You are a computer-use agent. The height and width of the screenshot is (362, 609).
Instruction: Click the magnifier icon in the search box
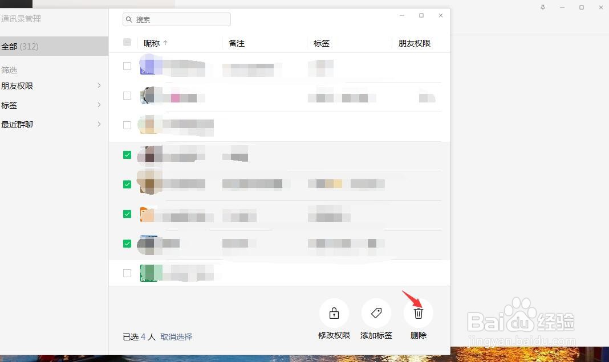click(x=129, y=19)
